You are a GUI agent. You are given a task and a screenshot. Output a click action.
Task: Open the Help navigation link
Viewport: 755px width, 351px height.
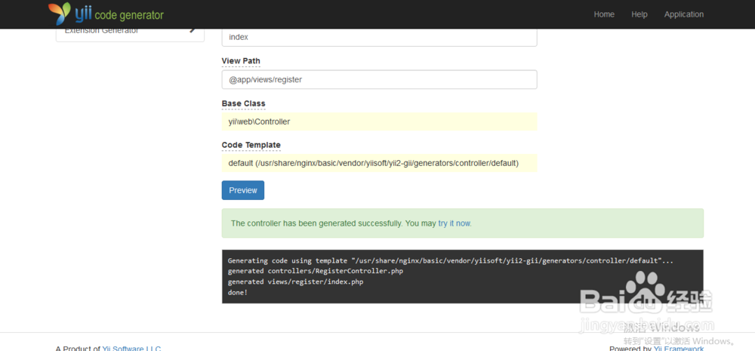639,14
